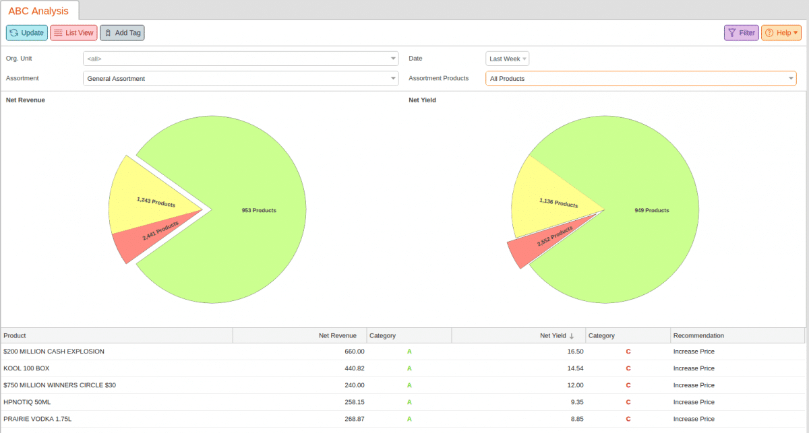Click the Add Tag button
This screenshot has height=433, width=809.
[x=122, y=32]
